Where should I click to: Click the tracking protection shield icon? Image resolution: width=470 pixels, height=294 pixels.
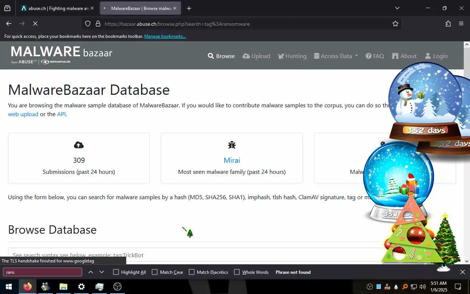tap(88, 24)
